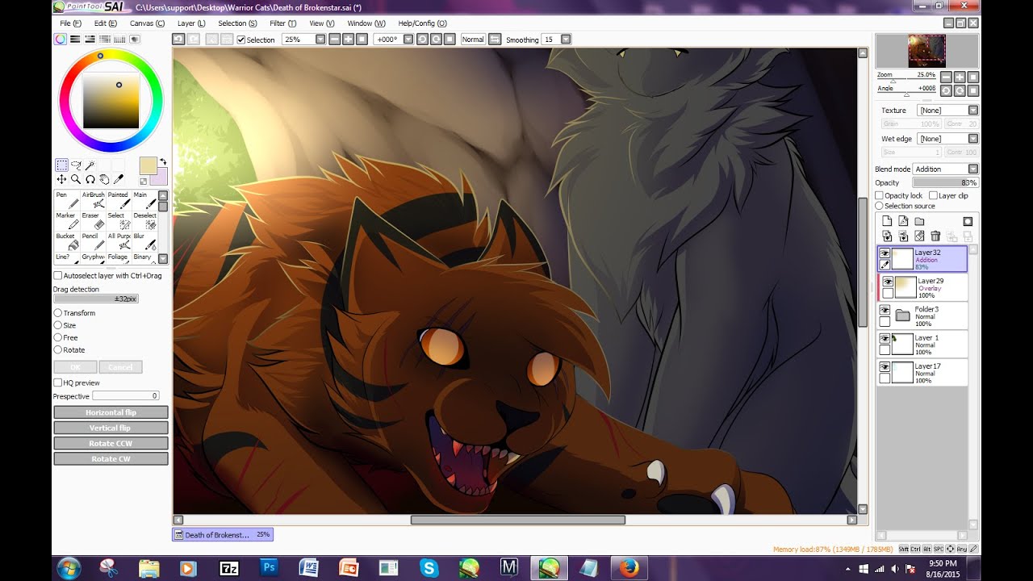
Task: Show the color wheel panel
Action: coord(61,39)
